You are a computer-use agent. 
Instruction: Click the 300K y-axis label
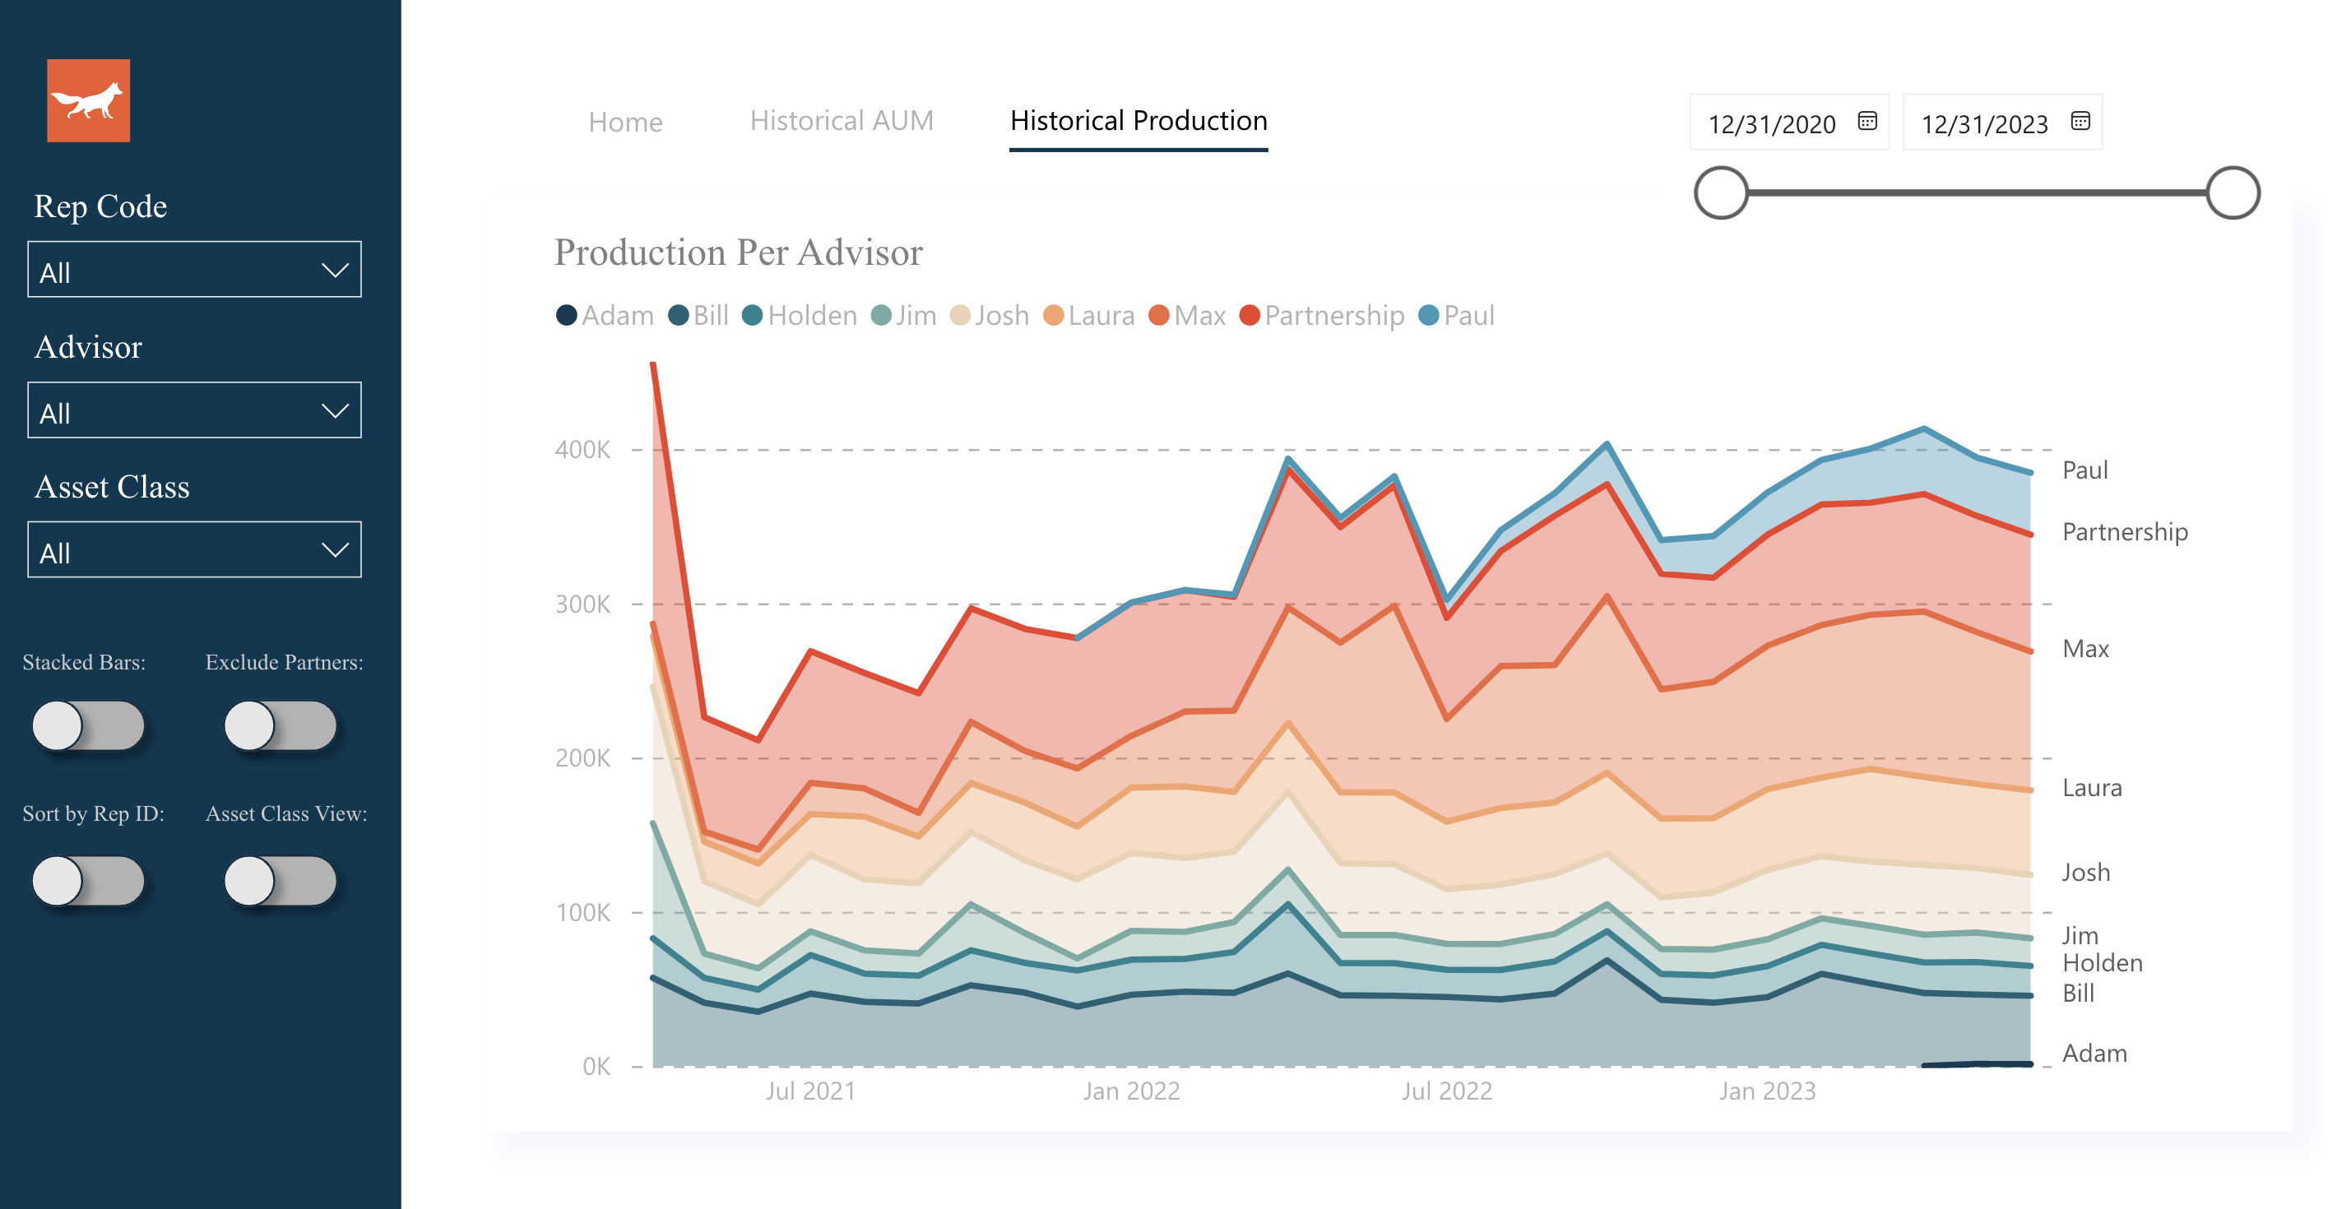582,604
